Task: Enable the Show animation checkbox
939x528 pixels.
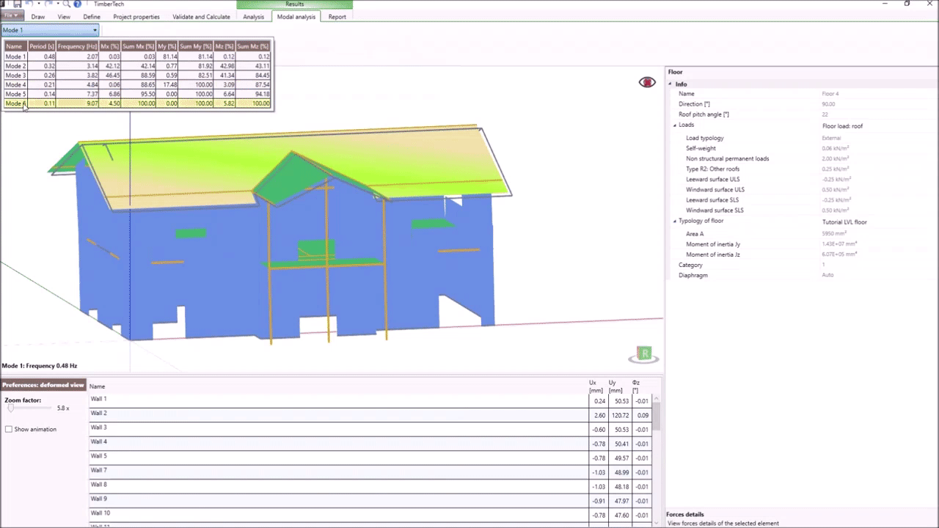Action: (9, 429)
